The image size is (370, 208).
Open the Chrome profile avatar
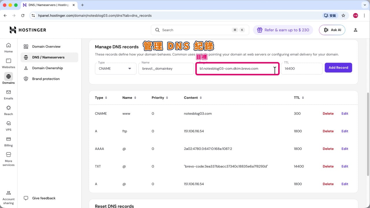(356, 16)
